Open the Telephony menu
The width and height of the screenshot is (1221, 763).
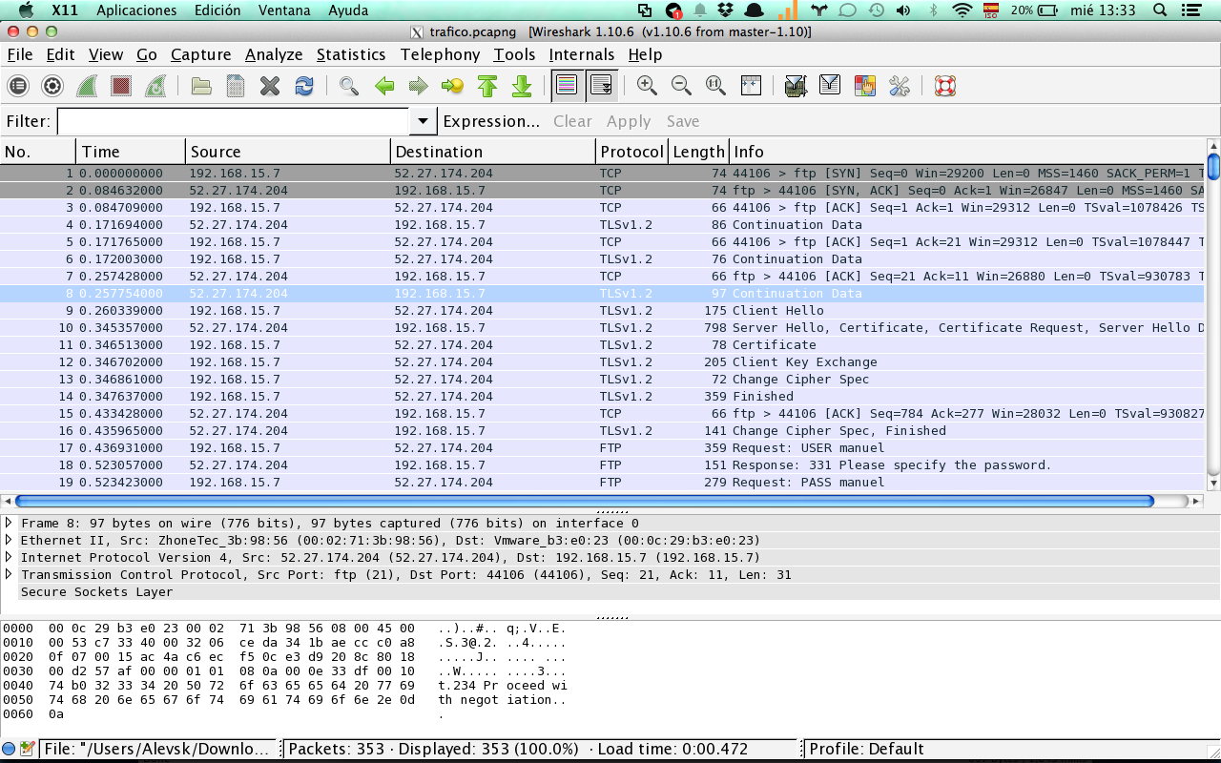click(x=440, y=54)
